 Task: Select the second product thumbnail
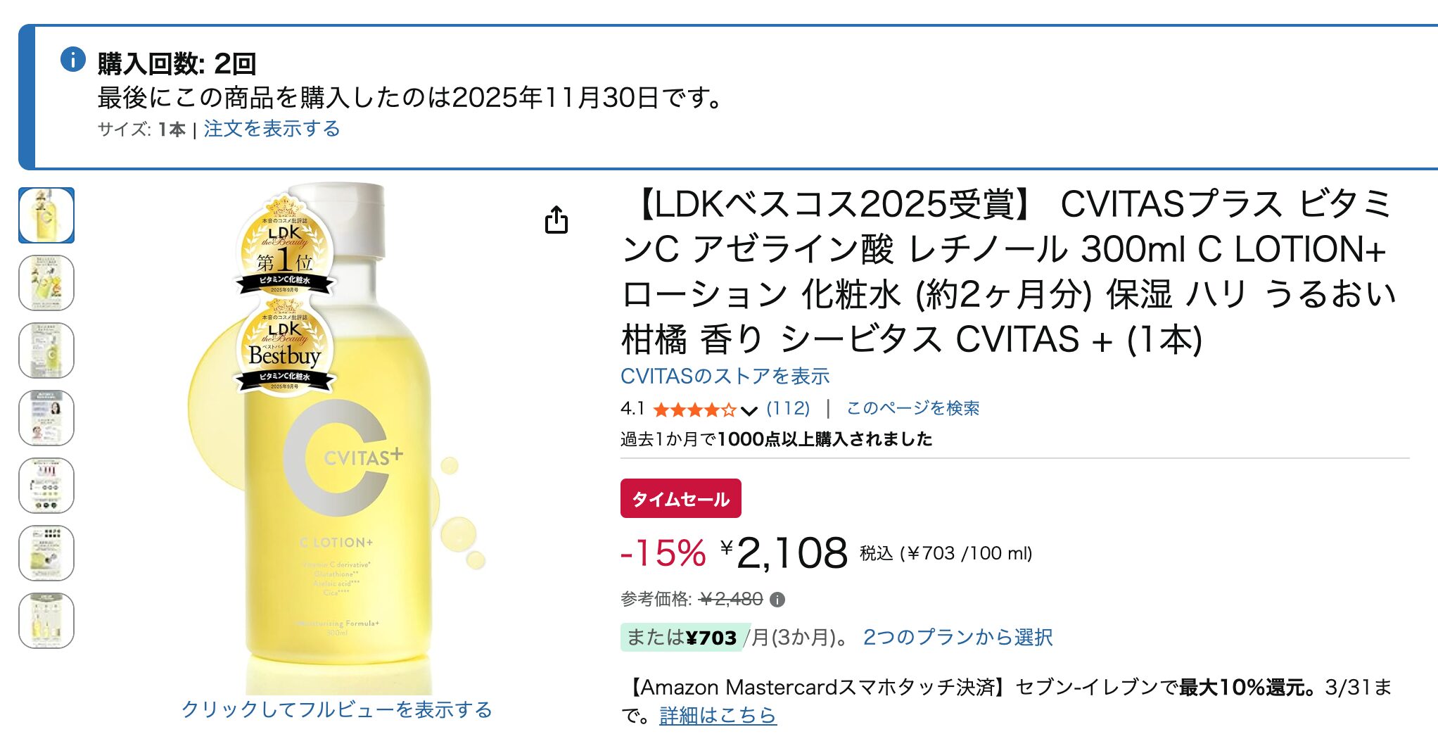pyautogui.click(x=46, y=283)
